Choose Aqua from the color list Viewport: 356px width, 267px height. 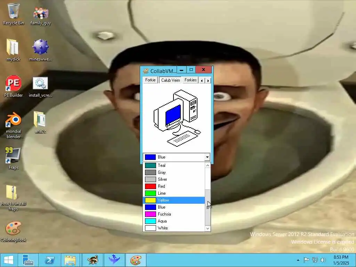coord(174,221)
